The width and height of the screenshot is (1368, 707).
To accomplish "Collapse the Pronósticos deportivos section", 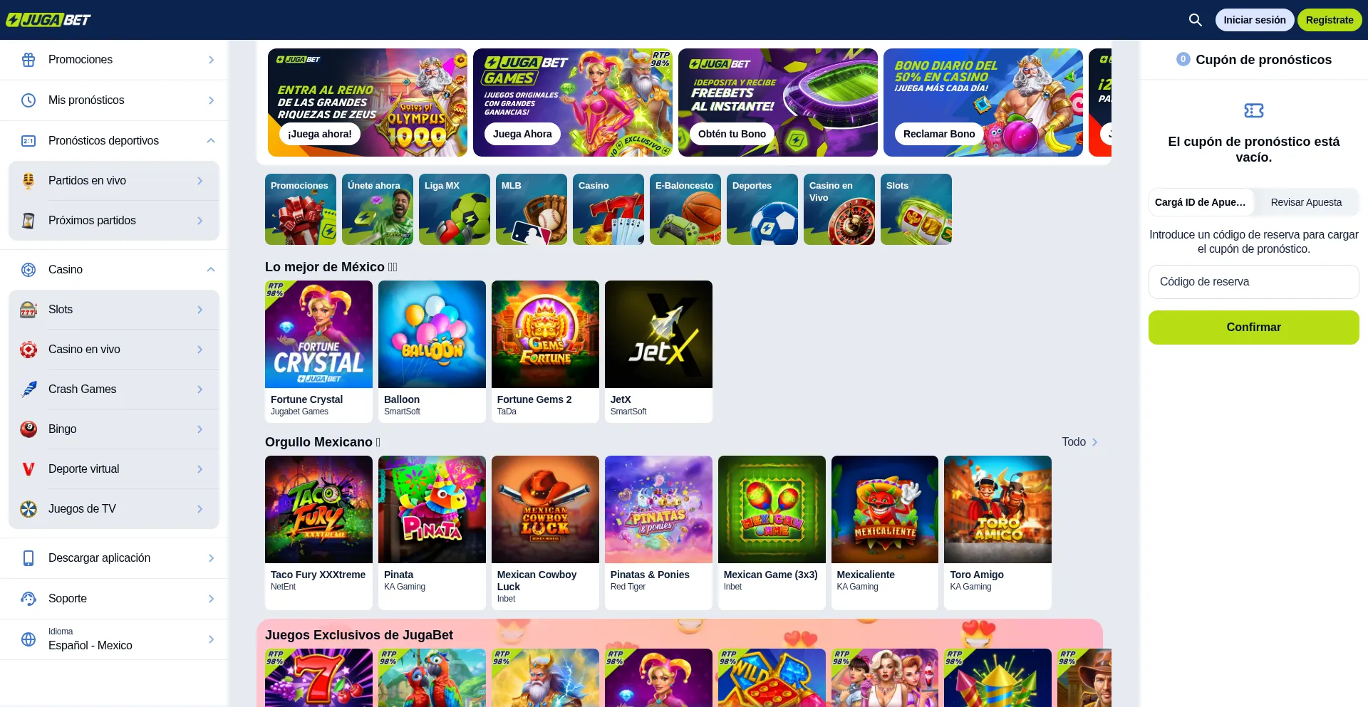I will 211,141.
